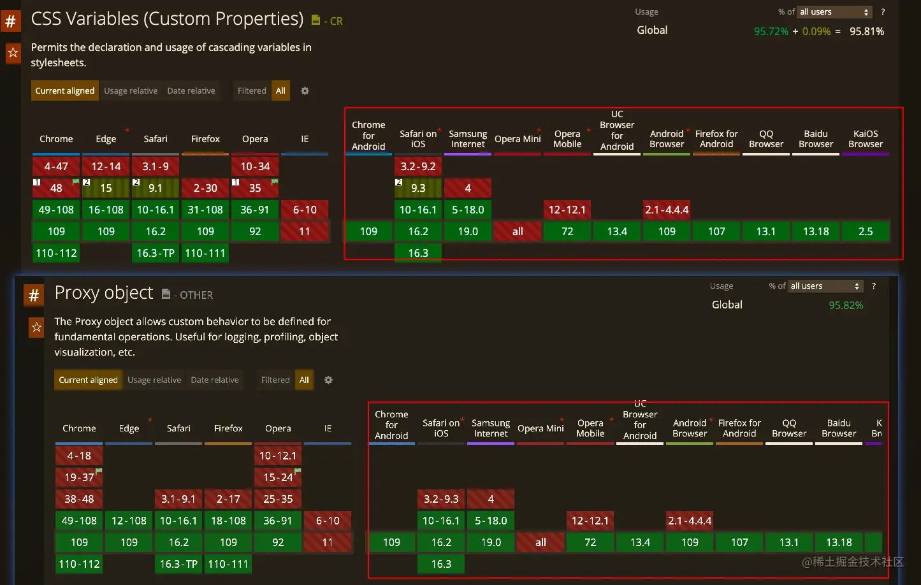
Task: Select Date relative in Proxy object panel
Action: coord(215,380)
